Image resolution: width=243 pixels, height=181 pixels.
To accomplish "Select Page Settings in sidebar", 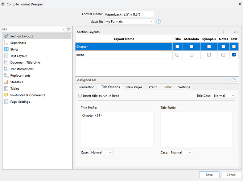I will [37, 102].
